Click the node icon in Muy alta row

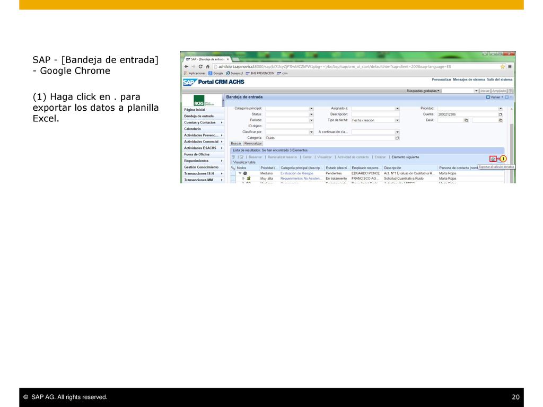click(249, 179)
